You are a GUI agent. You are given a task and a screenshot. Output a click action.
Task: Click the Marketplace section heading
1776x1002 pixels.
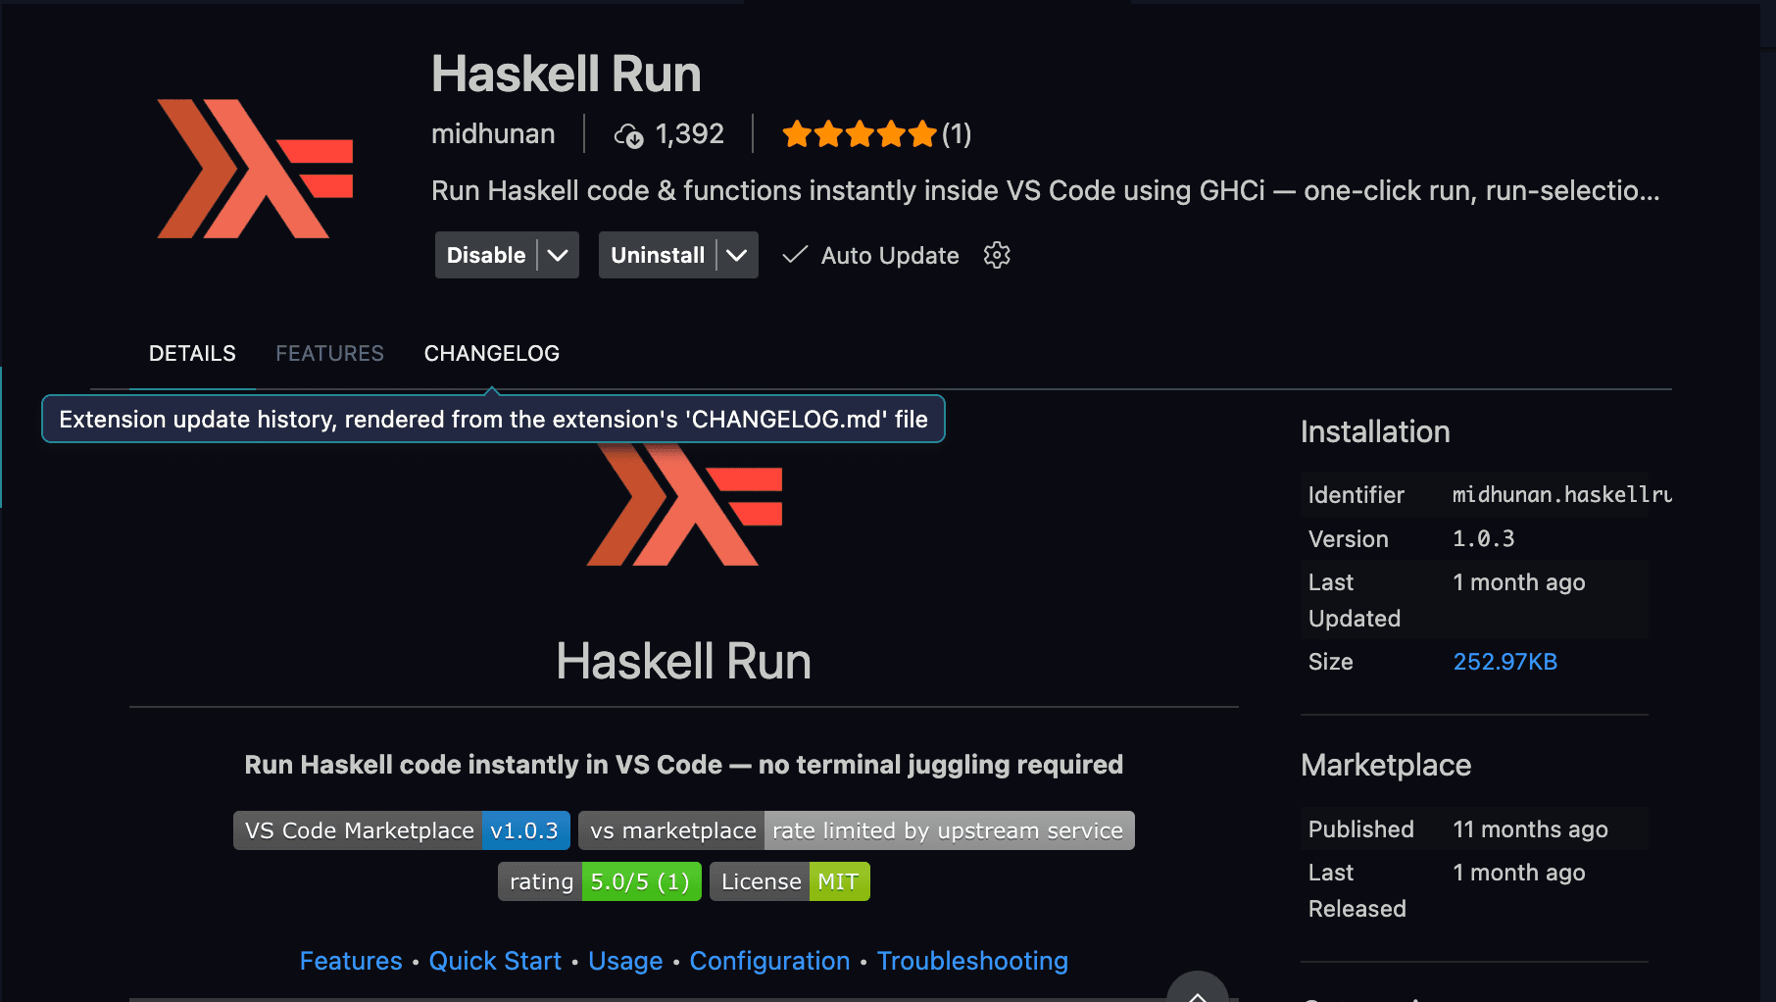click(x=1386, y=766)
